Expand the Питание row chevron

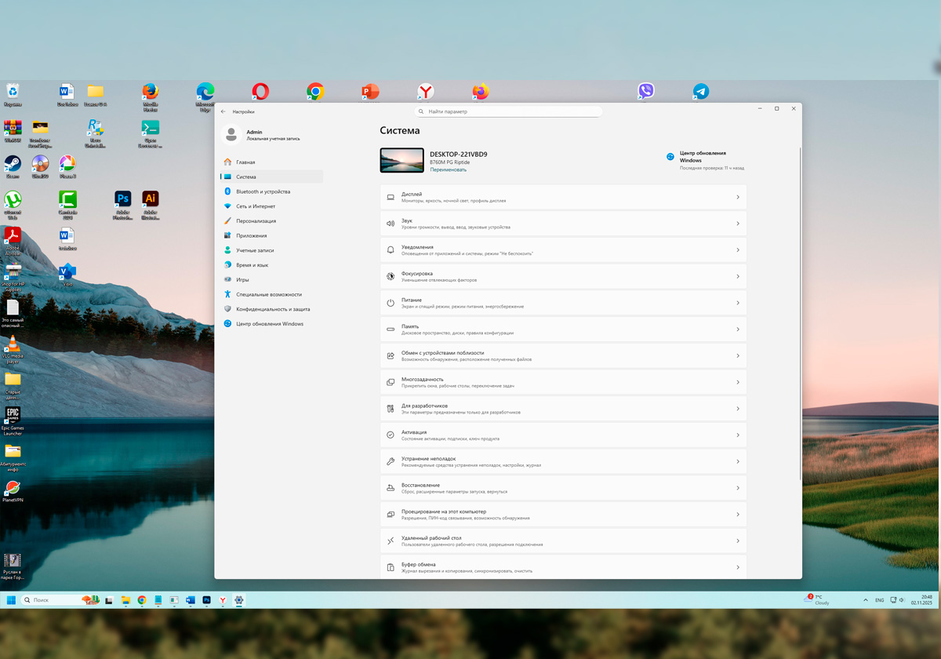point(737,303)
